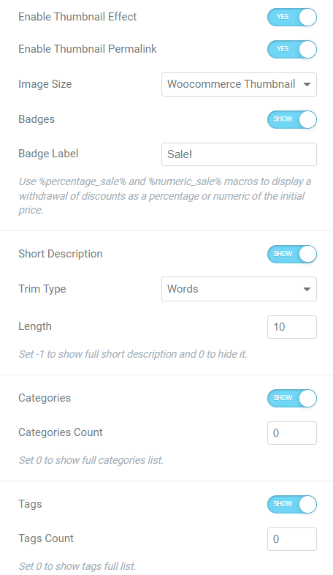This screenshot has width=333, height=575.
Task: Click the Image Size dropdown arrow
Action: (x=307, y=84)
